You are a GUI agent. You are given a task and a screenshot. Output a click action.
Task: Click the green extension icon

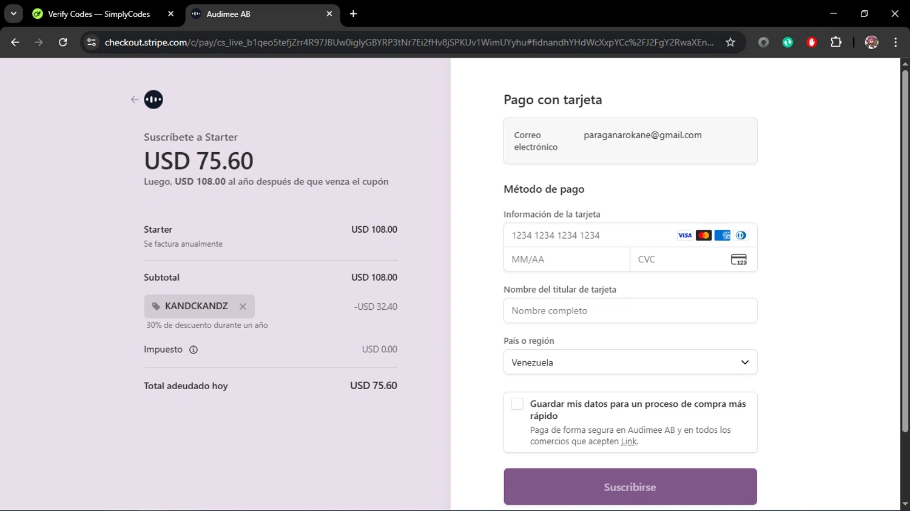coord(787,42)
